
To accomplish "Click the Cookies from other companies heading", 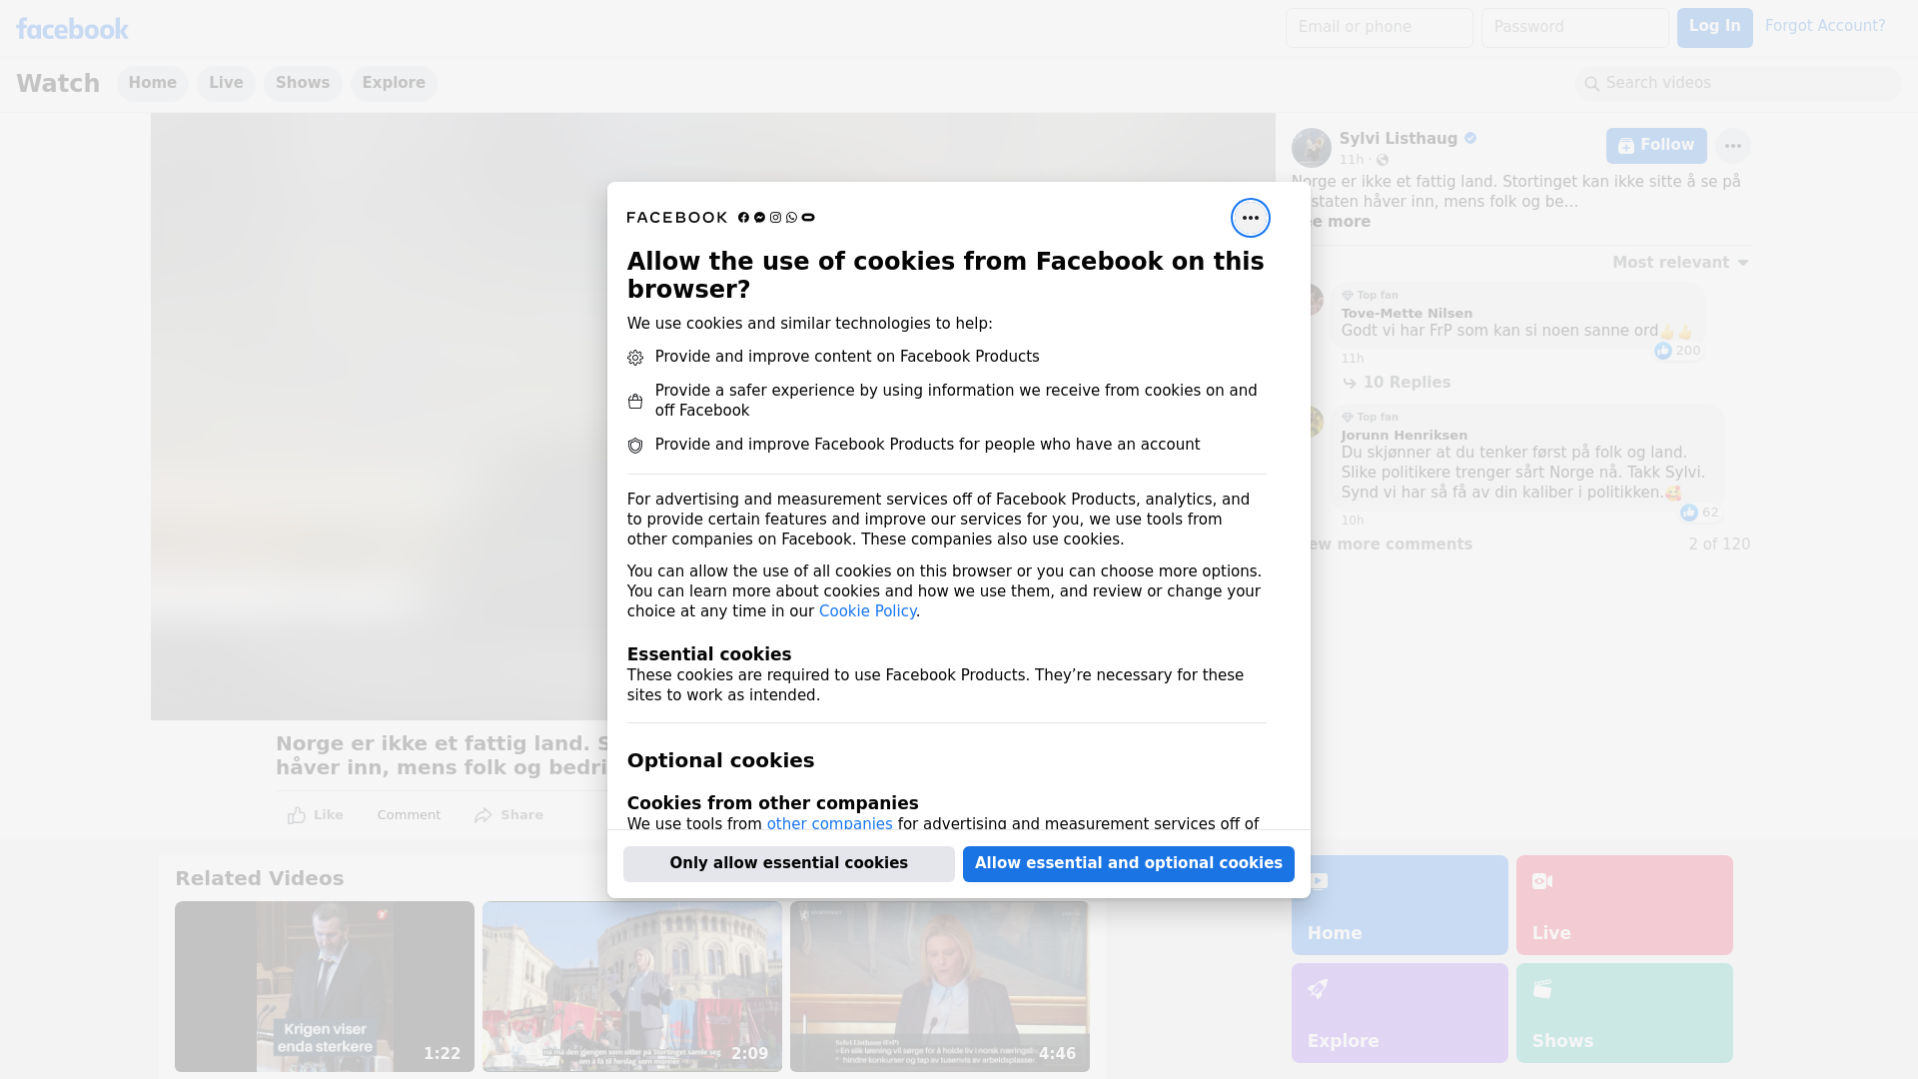I will tap(772, 803).
